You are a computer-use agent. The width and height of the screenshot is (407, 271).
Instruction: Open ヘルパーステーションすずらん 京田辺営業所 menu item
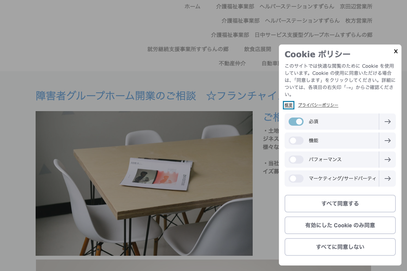294,6
